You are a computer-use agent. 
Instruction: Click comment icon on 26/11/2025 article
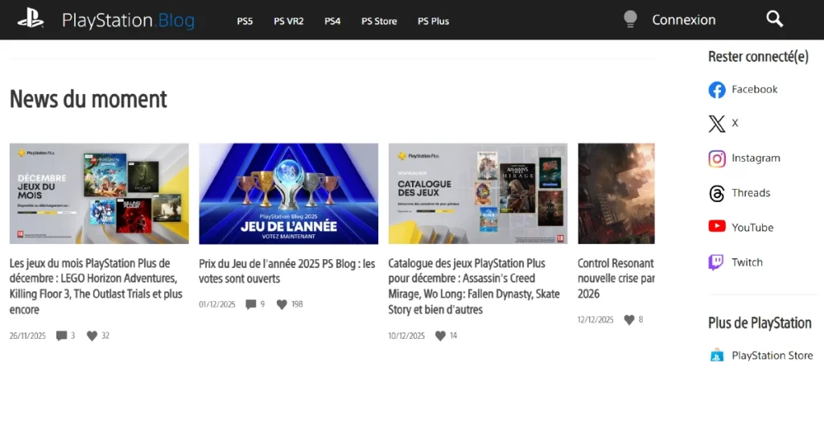(x=61, y=336)
